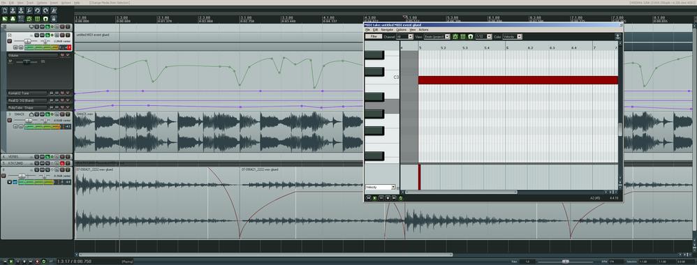The width and height of the screenshot is (697, 265).
Task: Click the dock icon at MIDI editor top right
Action: [x=618, y=36]
